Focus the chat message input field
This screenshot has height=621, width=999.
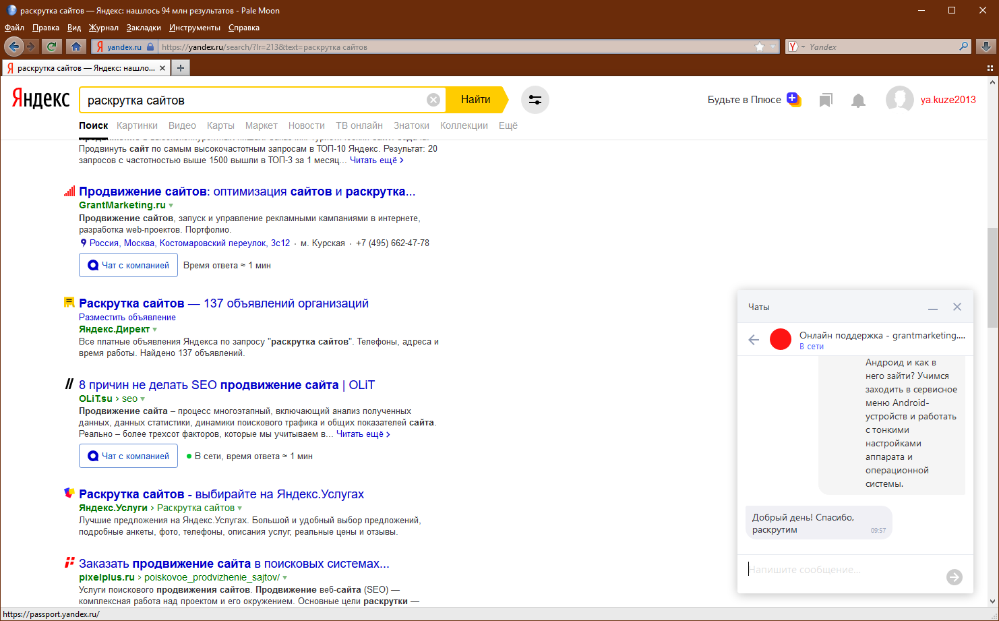click(843, 570)
